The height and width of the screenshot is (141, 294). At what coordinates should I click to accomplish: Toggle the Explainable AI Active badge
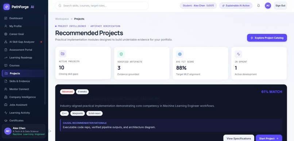pos(236,5)
